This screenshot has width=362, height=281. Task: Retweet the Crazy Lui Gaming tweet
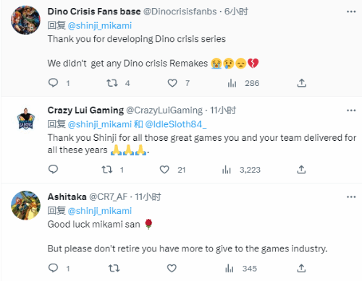coord(107,170)
